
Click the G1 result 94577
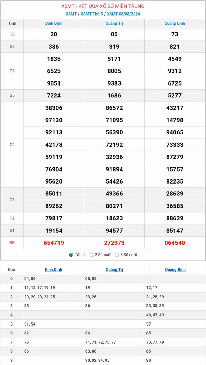(x=114, y=231)
